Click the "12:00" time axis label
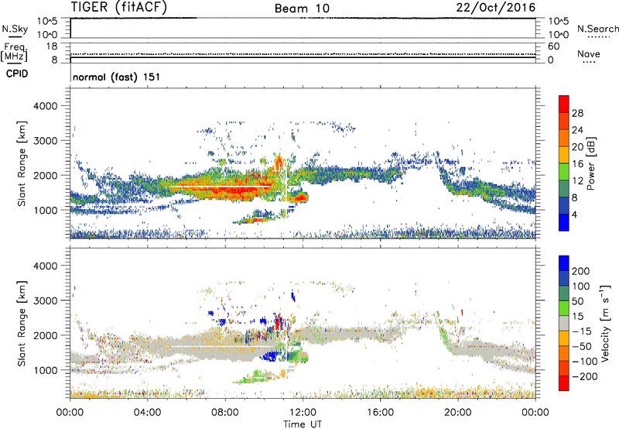Screen dimensions: 619x429 [303, 413]
